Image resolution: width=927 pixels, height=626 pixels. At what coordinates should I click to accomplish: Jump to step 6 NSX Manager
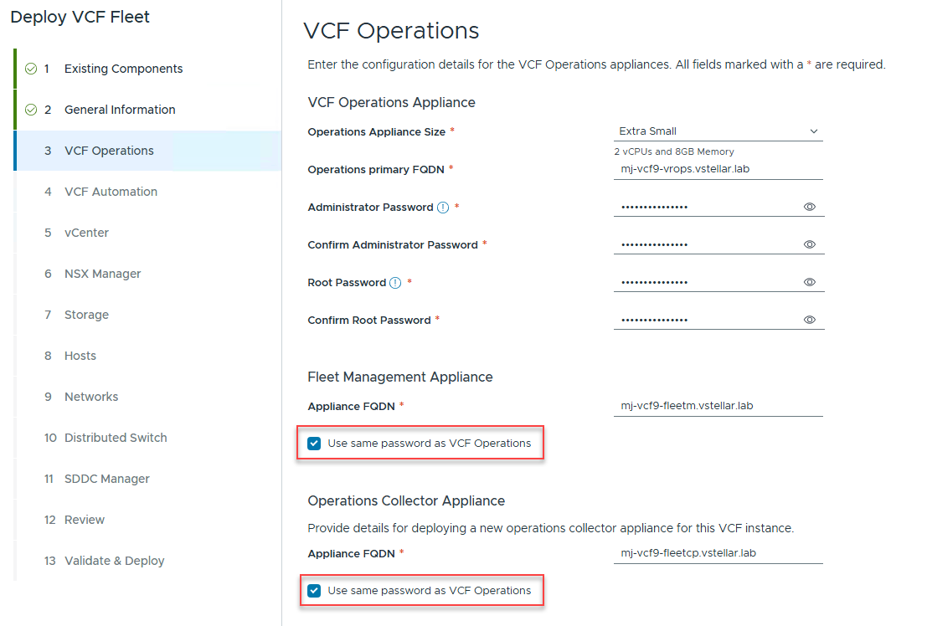tap(102, 274)
